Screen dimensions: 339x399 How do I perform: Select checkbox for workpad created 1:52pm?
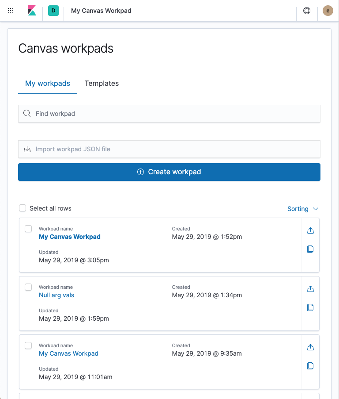pos(28,229)
